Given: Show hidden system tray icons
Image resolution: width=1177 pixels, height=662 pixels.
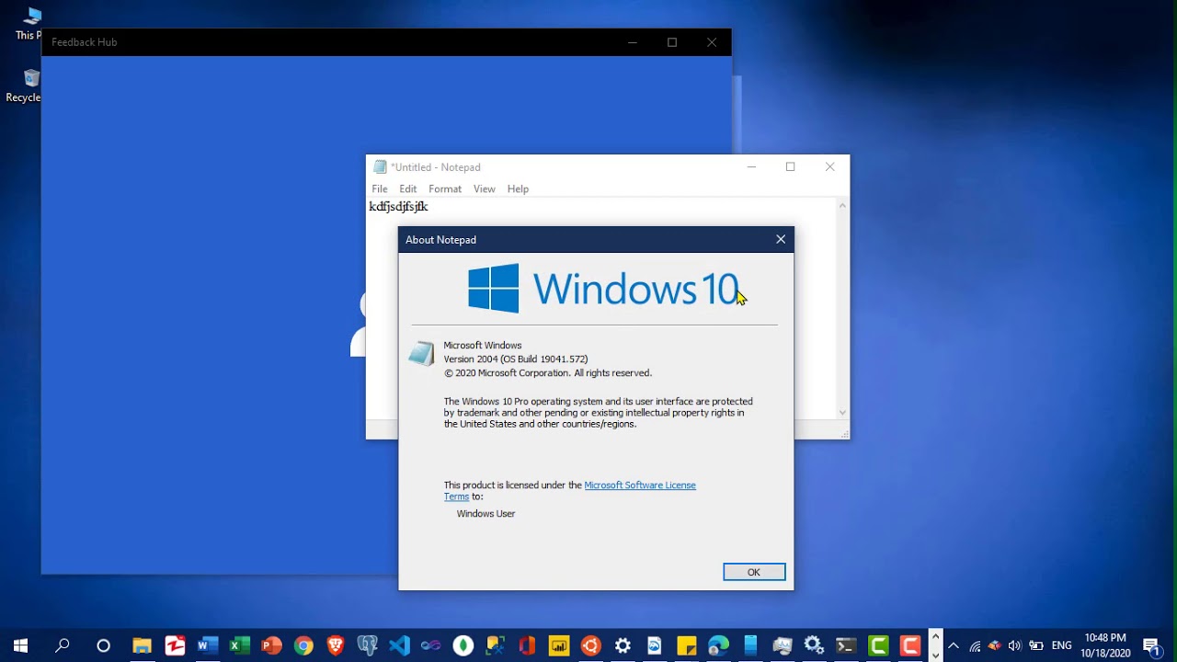Looking at the screenshot, I should click(x=954, y=645).
